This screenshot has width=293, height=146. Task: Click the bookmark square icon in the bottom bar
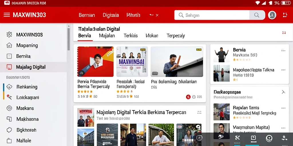point(254,138)
